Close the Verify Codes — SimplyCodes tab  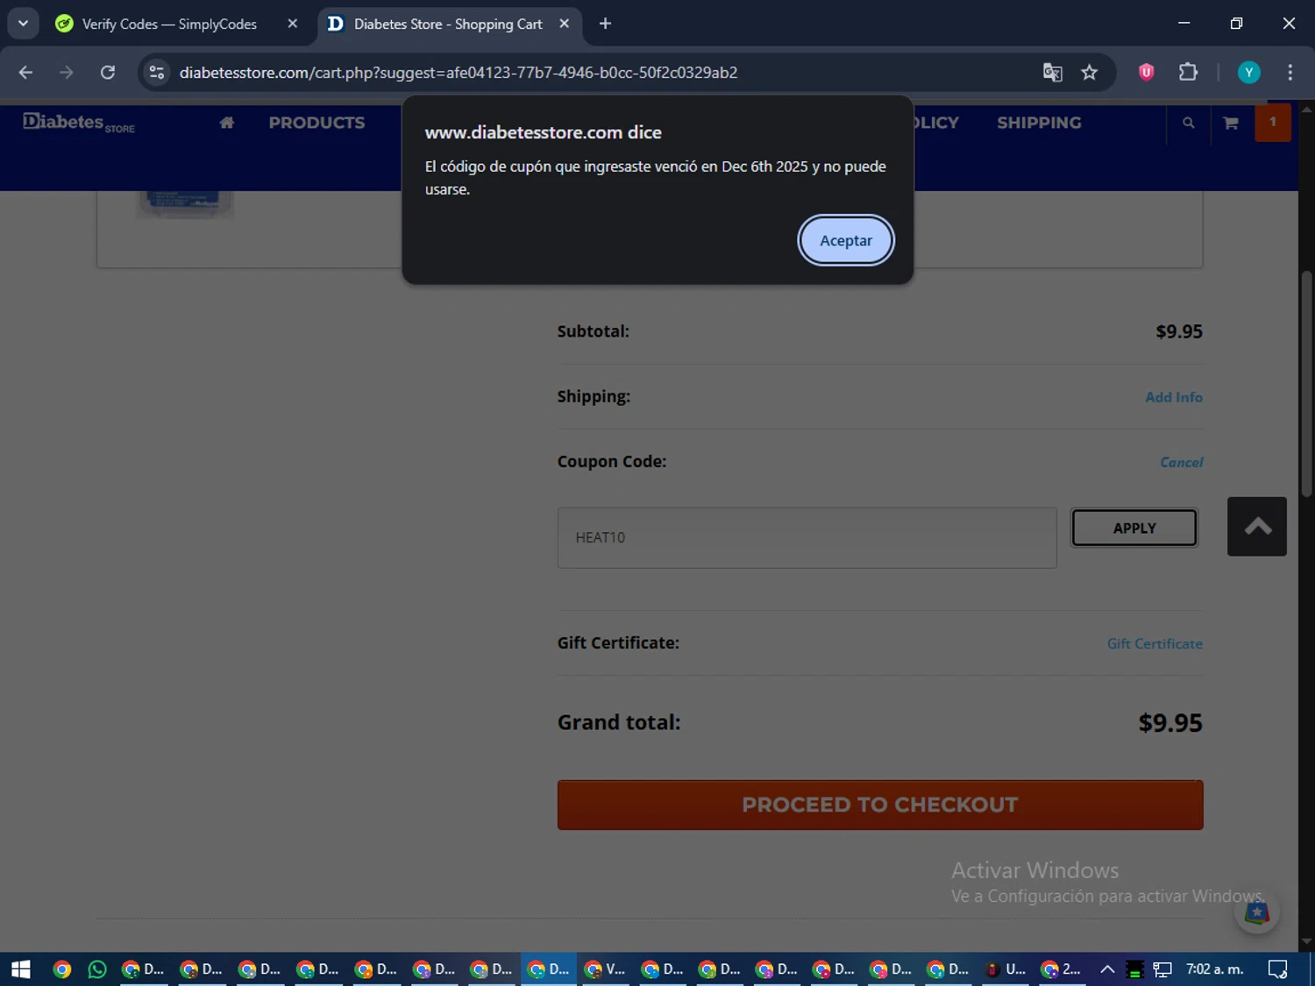[x=293, y=24]
